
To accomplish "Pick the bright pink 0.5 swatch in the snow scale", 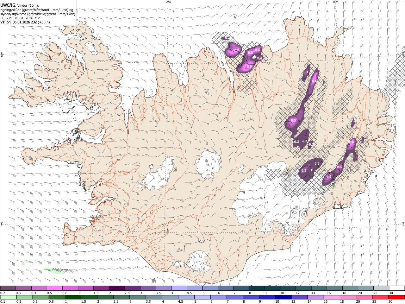I will (55, 288).
